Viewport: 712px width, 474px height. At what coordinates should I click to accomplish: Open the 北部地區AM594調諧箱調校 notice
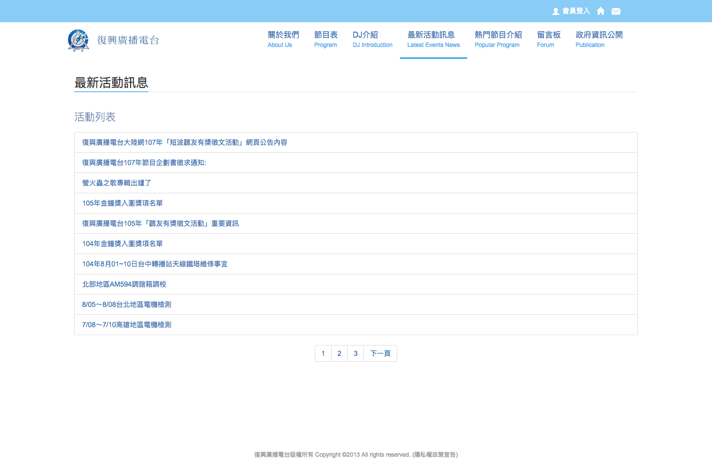tap(124, 284)
